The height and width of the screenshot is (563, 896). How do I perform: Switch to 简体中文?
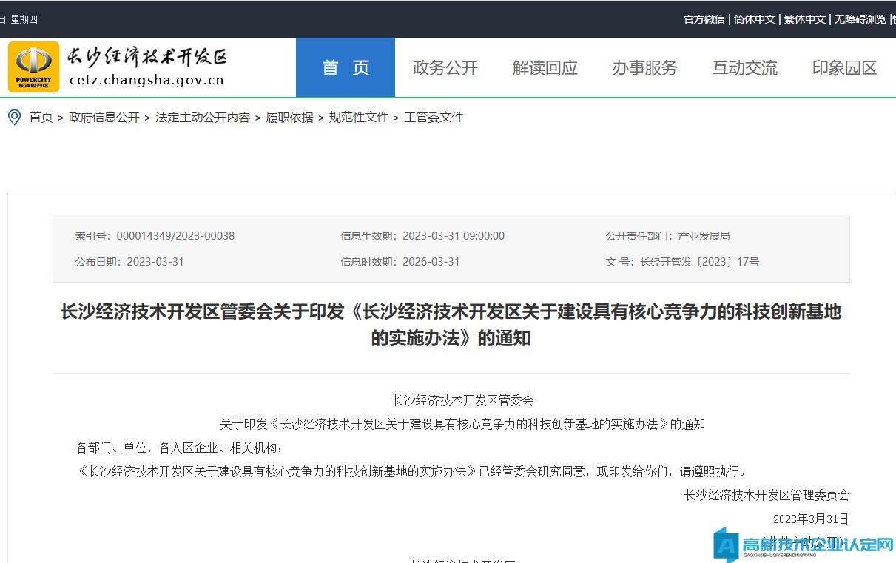(755, 19)
